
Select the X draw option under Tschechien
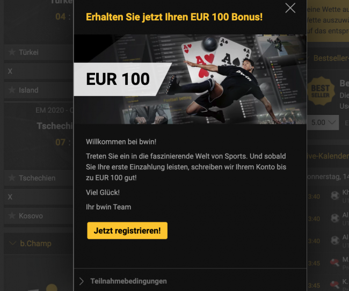(39, 197)
